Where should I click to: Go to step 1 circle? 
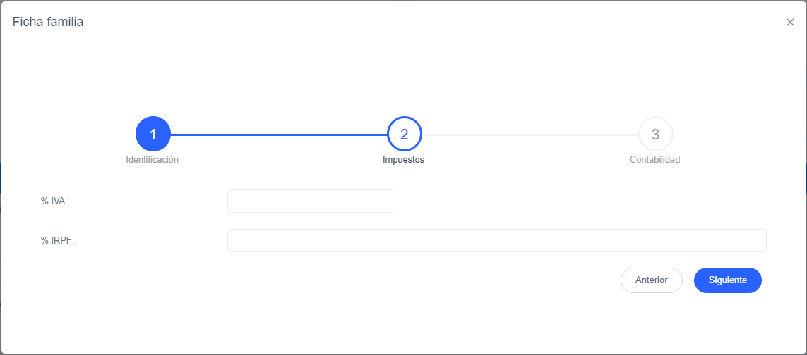[x=153, y=134]
